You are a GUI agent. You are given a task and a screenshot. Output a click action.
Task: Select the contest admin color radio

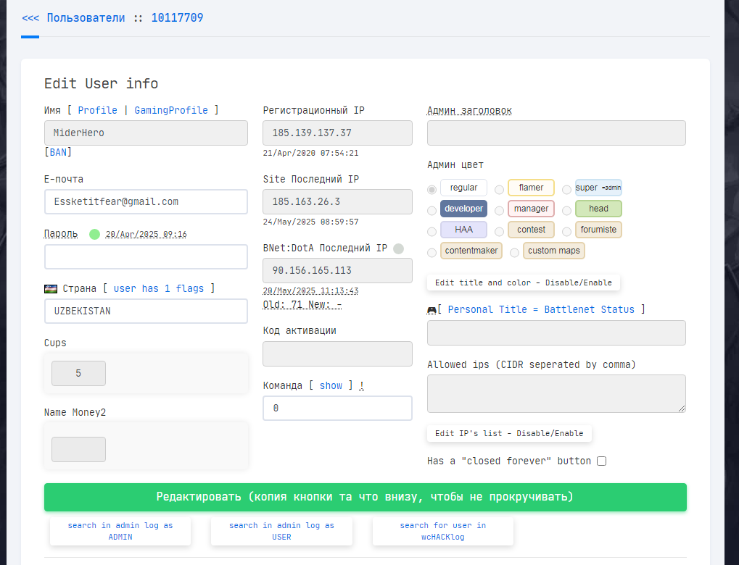click(x=499, y=232)
